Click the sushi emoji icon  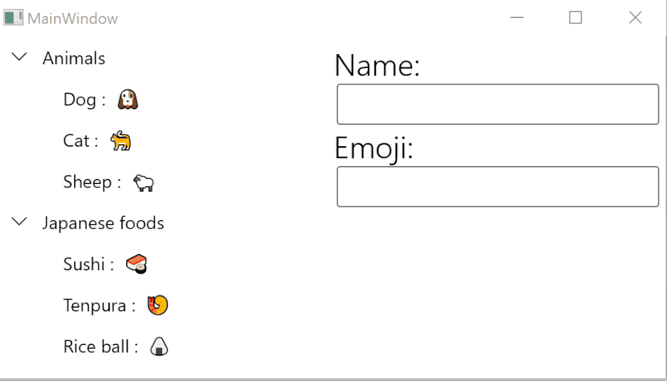click(136, 264)
